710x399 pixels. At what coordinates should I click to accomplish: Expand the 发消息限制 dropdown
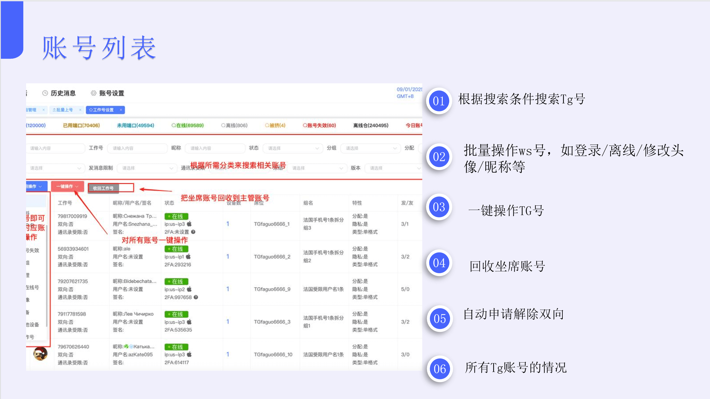click(146, 168)
